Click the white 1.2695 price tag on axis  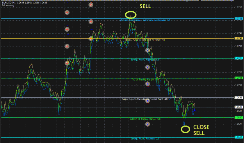click(239, 98)
